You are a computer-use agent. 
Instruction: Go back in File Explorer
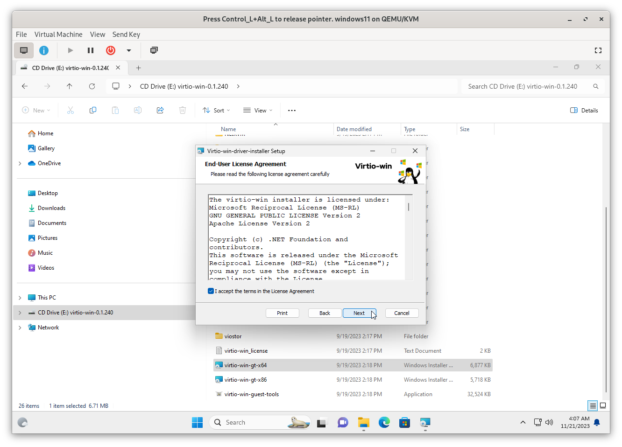point(25,86)
